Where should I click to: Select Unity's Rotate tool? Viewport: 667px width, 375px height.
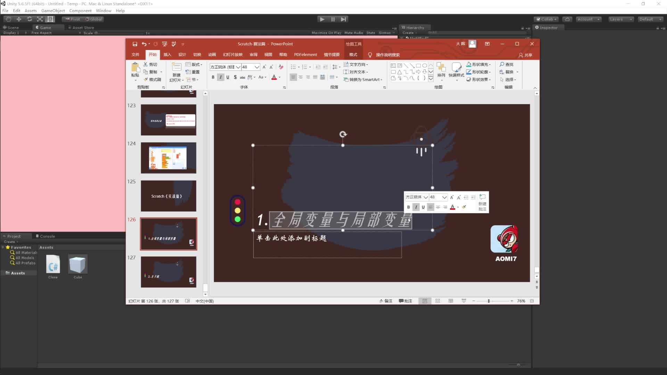(x=30, y=19)
